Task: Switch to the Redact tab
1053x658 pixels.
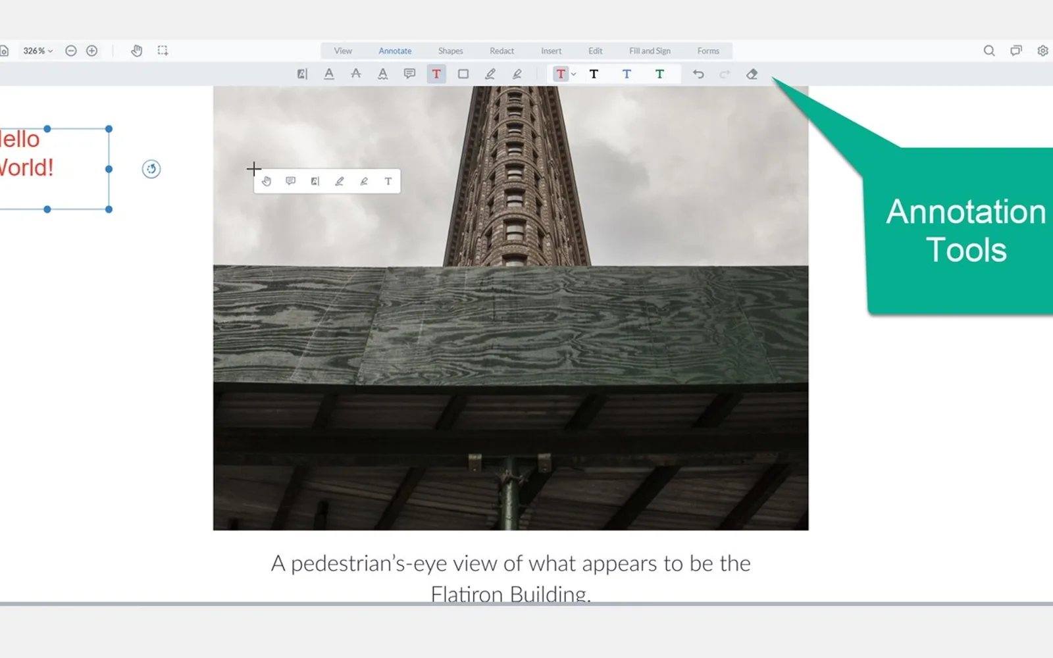Action: click(x=501, y=51)
